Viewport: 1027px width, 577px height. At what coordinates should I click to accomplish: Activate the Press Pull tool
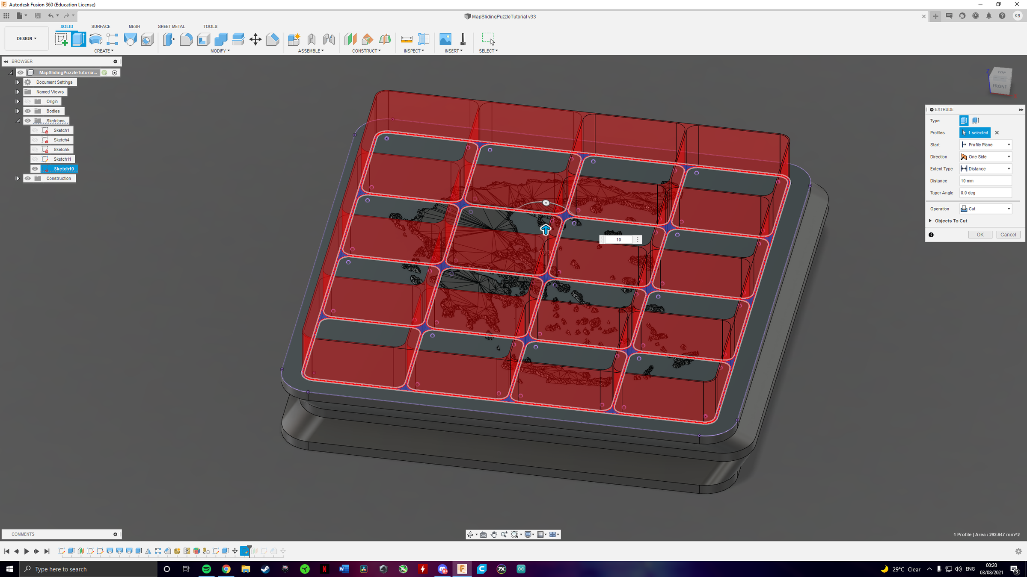(169, 39)
